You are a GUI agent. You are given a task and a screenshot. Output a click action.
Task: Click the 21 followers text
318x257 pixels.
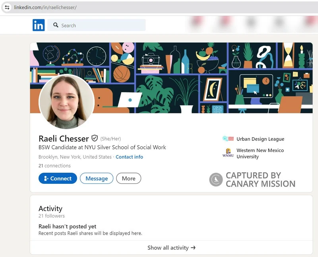coord(52,216)
